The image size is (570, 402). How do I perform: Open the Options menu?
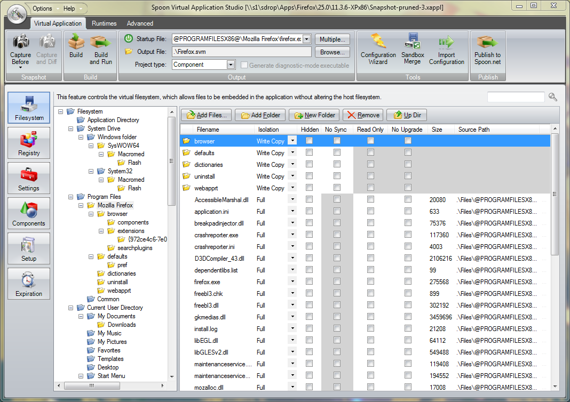coord(42,9)
